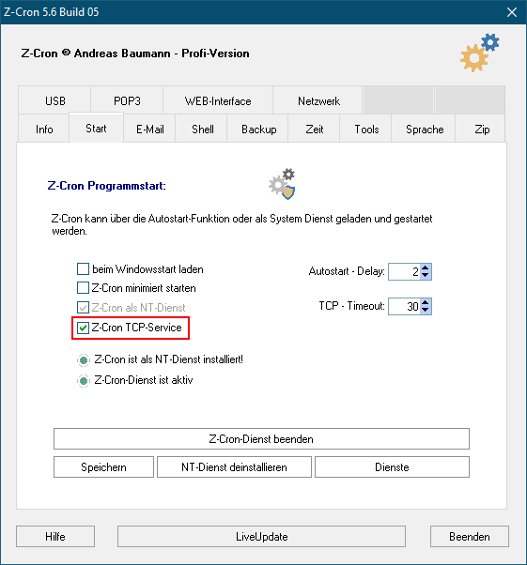Viewport: 527px width, 565px height.
Task: Select the Netzwerk tab
Action: [x=318, y=100]
